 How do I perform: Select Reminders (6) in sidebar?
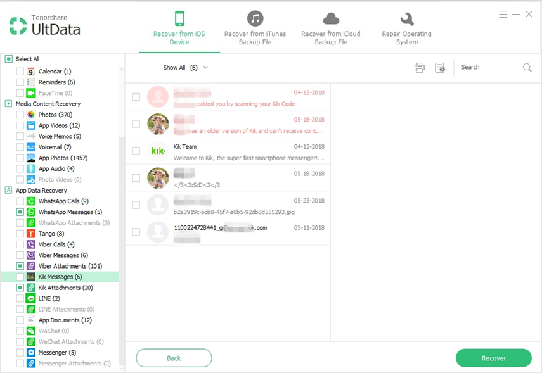pyautogui.click(x=56, y=82)
